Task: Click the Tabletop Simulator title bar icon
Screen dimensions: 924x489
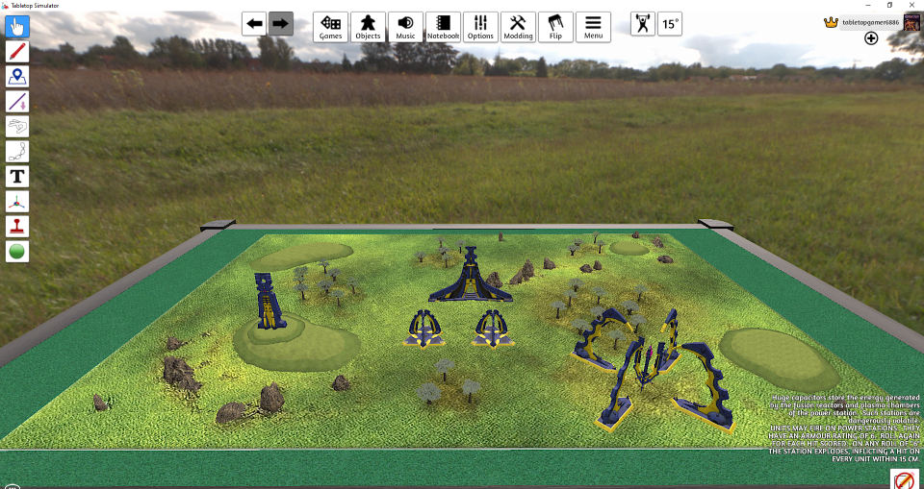Action: pyautogui.click(x=4, y=5)
